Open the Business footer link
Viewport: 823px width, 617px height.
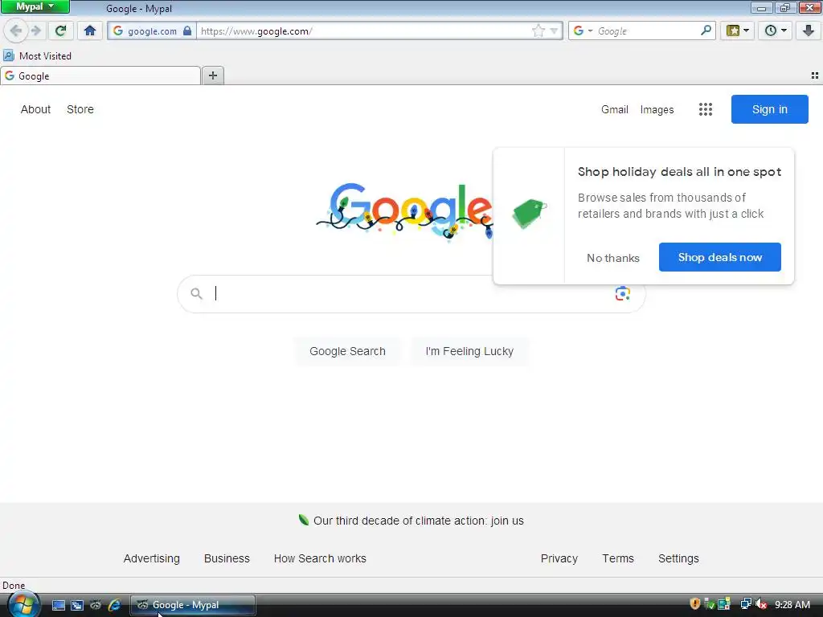point(227,558)
